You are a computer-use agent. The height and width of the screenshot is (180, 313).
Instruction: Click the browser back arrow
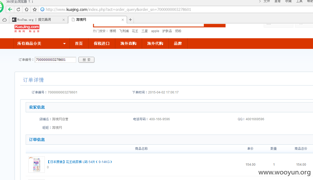pos(10,9)
